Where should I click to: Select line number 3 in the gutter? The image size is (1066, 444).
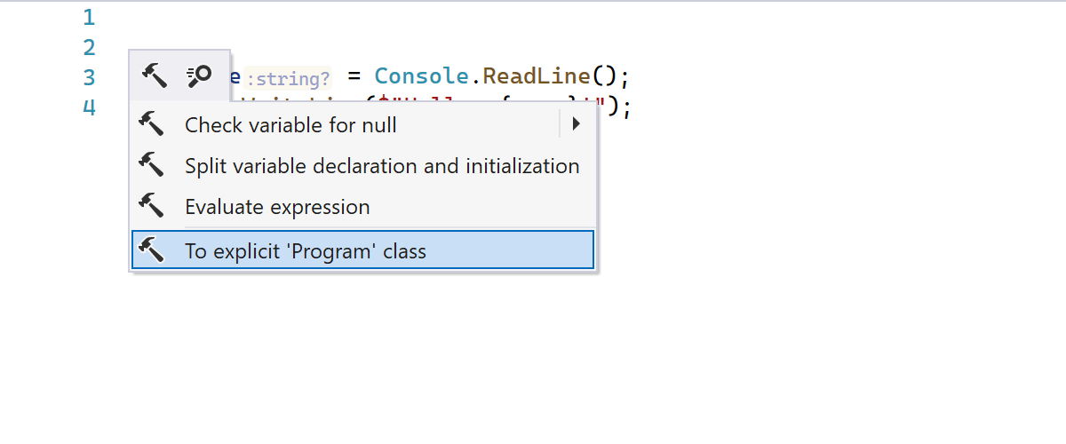(89, 77)
